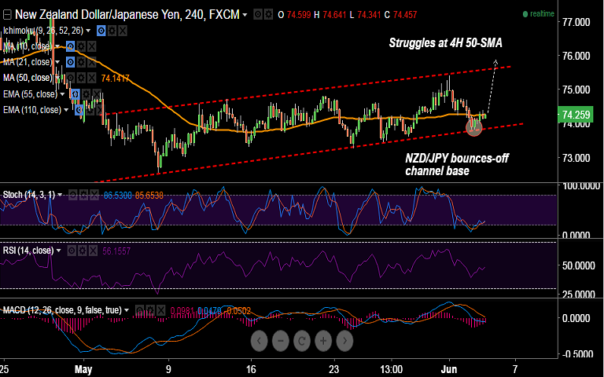Click the RSI value 56.1557

116,251
